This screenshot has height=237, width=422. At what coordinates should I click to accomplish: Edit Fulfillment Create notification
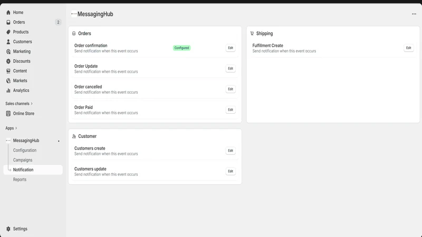pos(408,48)
